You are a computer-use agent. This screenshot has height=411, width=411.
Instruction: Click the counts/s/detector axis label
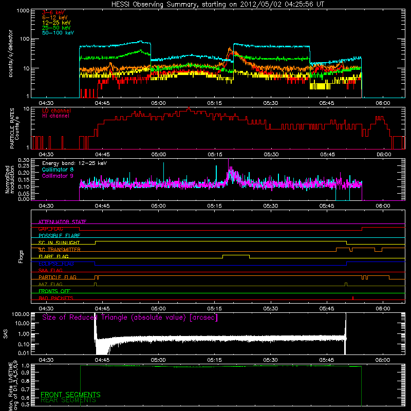[10, 53]
